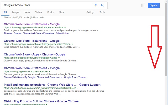Open the search Tools menu
The image size is (168, 105).
102,12
